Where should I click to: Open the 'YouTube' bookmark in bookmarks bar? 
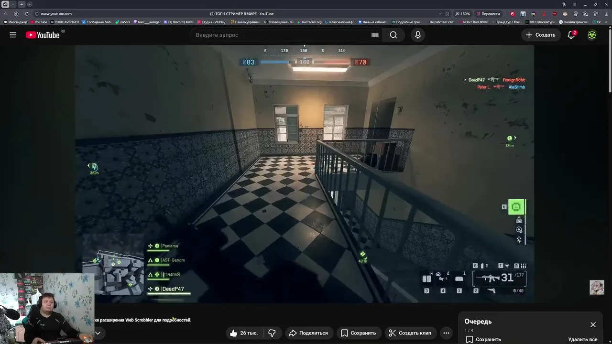39,22
